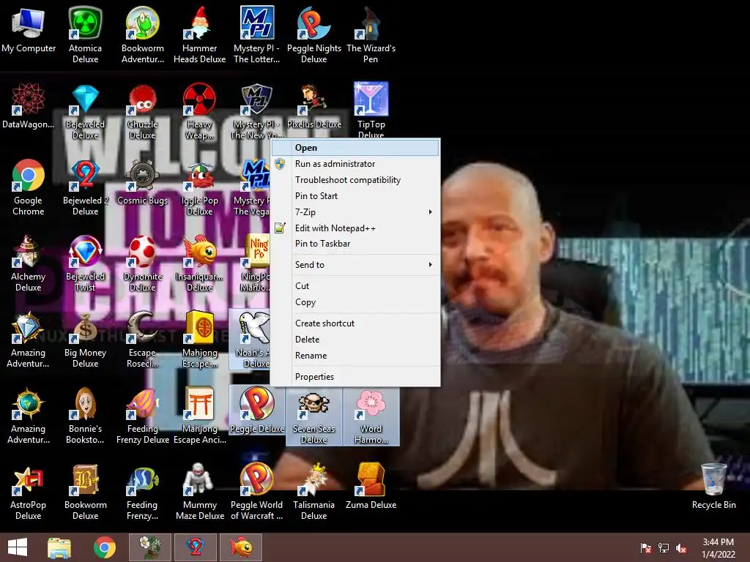Open the Windows Start button

pyautogui.click(x=18, y=547)
